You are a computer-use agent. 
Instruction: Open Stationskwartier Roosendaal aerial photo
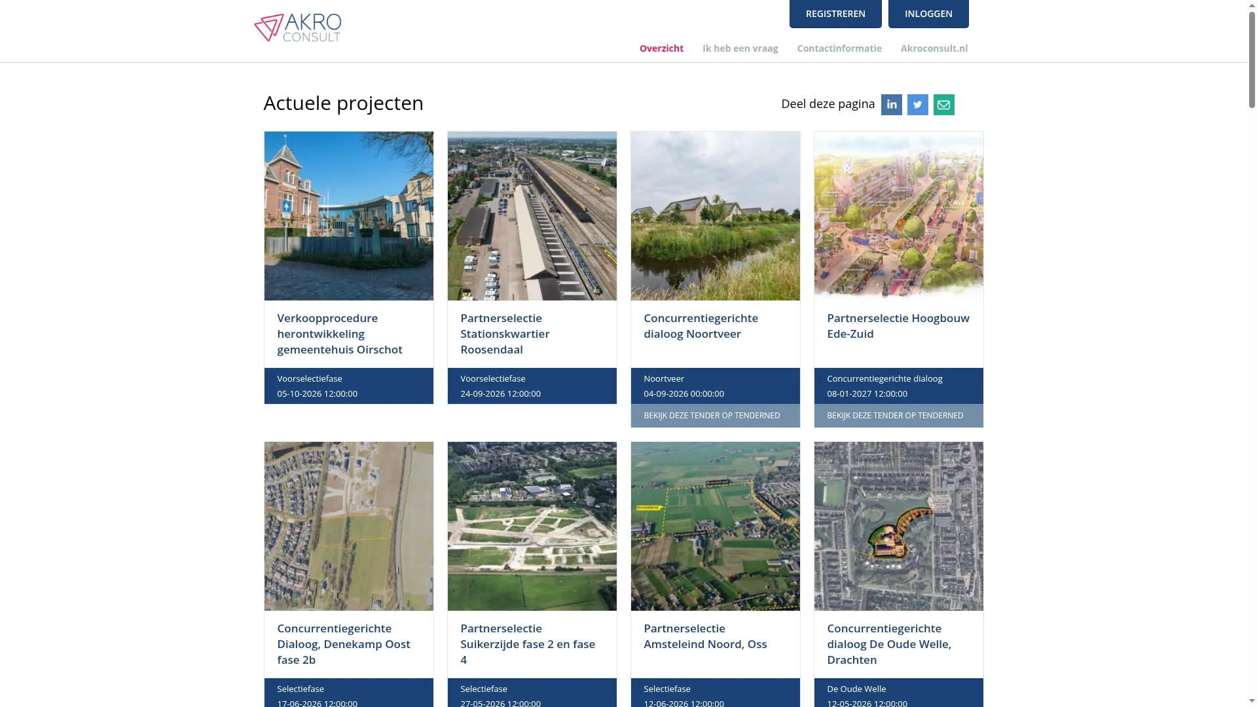532,216
